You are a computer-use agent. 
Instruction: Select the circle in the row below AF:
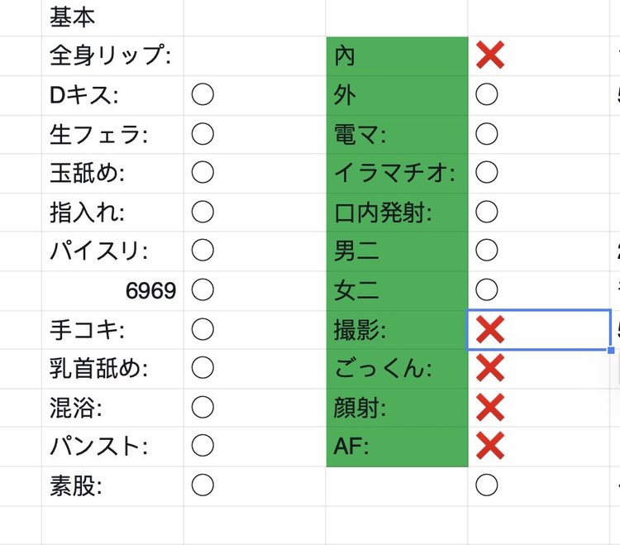(x=487, y=485)
